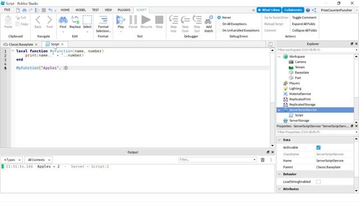The width and height of the screenshot is (359, 202).
Task: Toggle the Archivable checkbox
Action: 318,148
